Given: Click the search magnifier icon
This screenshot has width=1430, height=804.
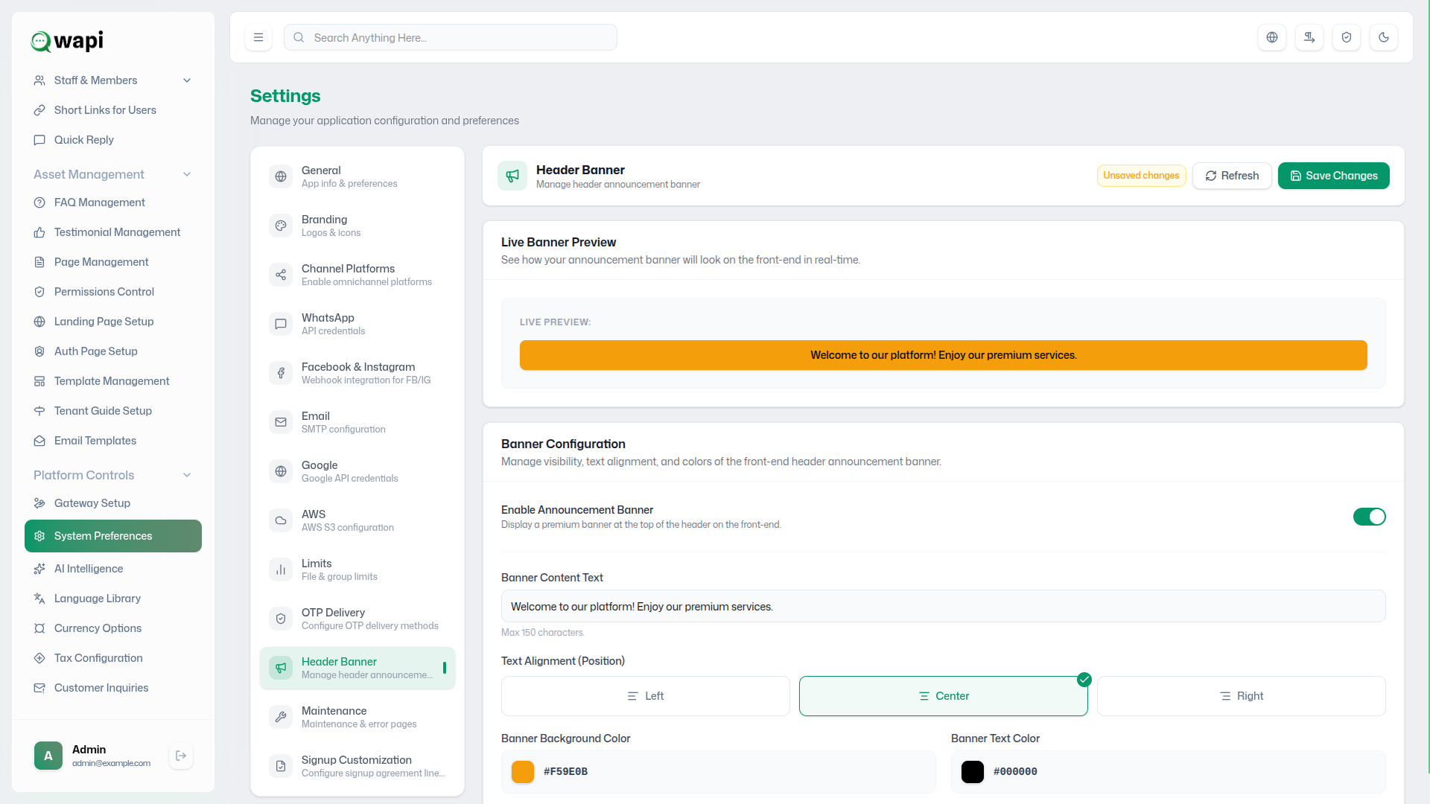Looking at the screenshot, I should (299, 37).
